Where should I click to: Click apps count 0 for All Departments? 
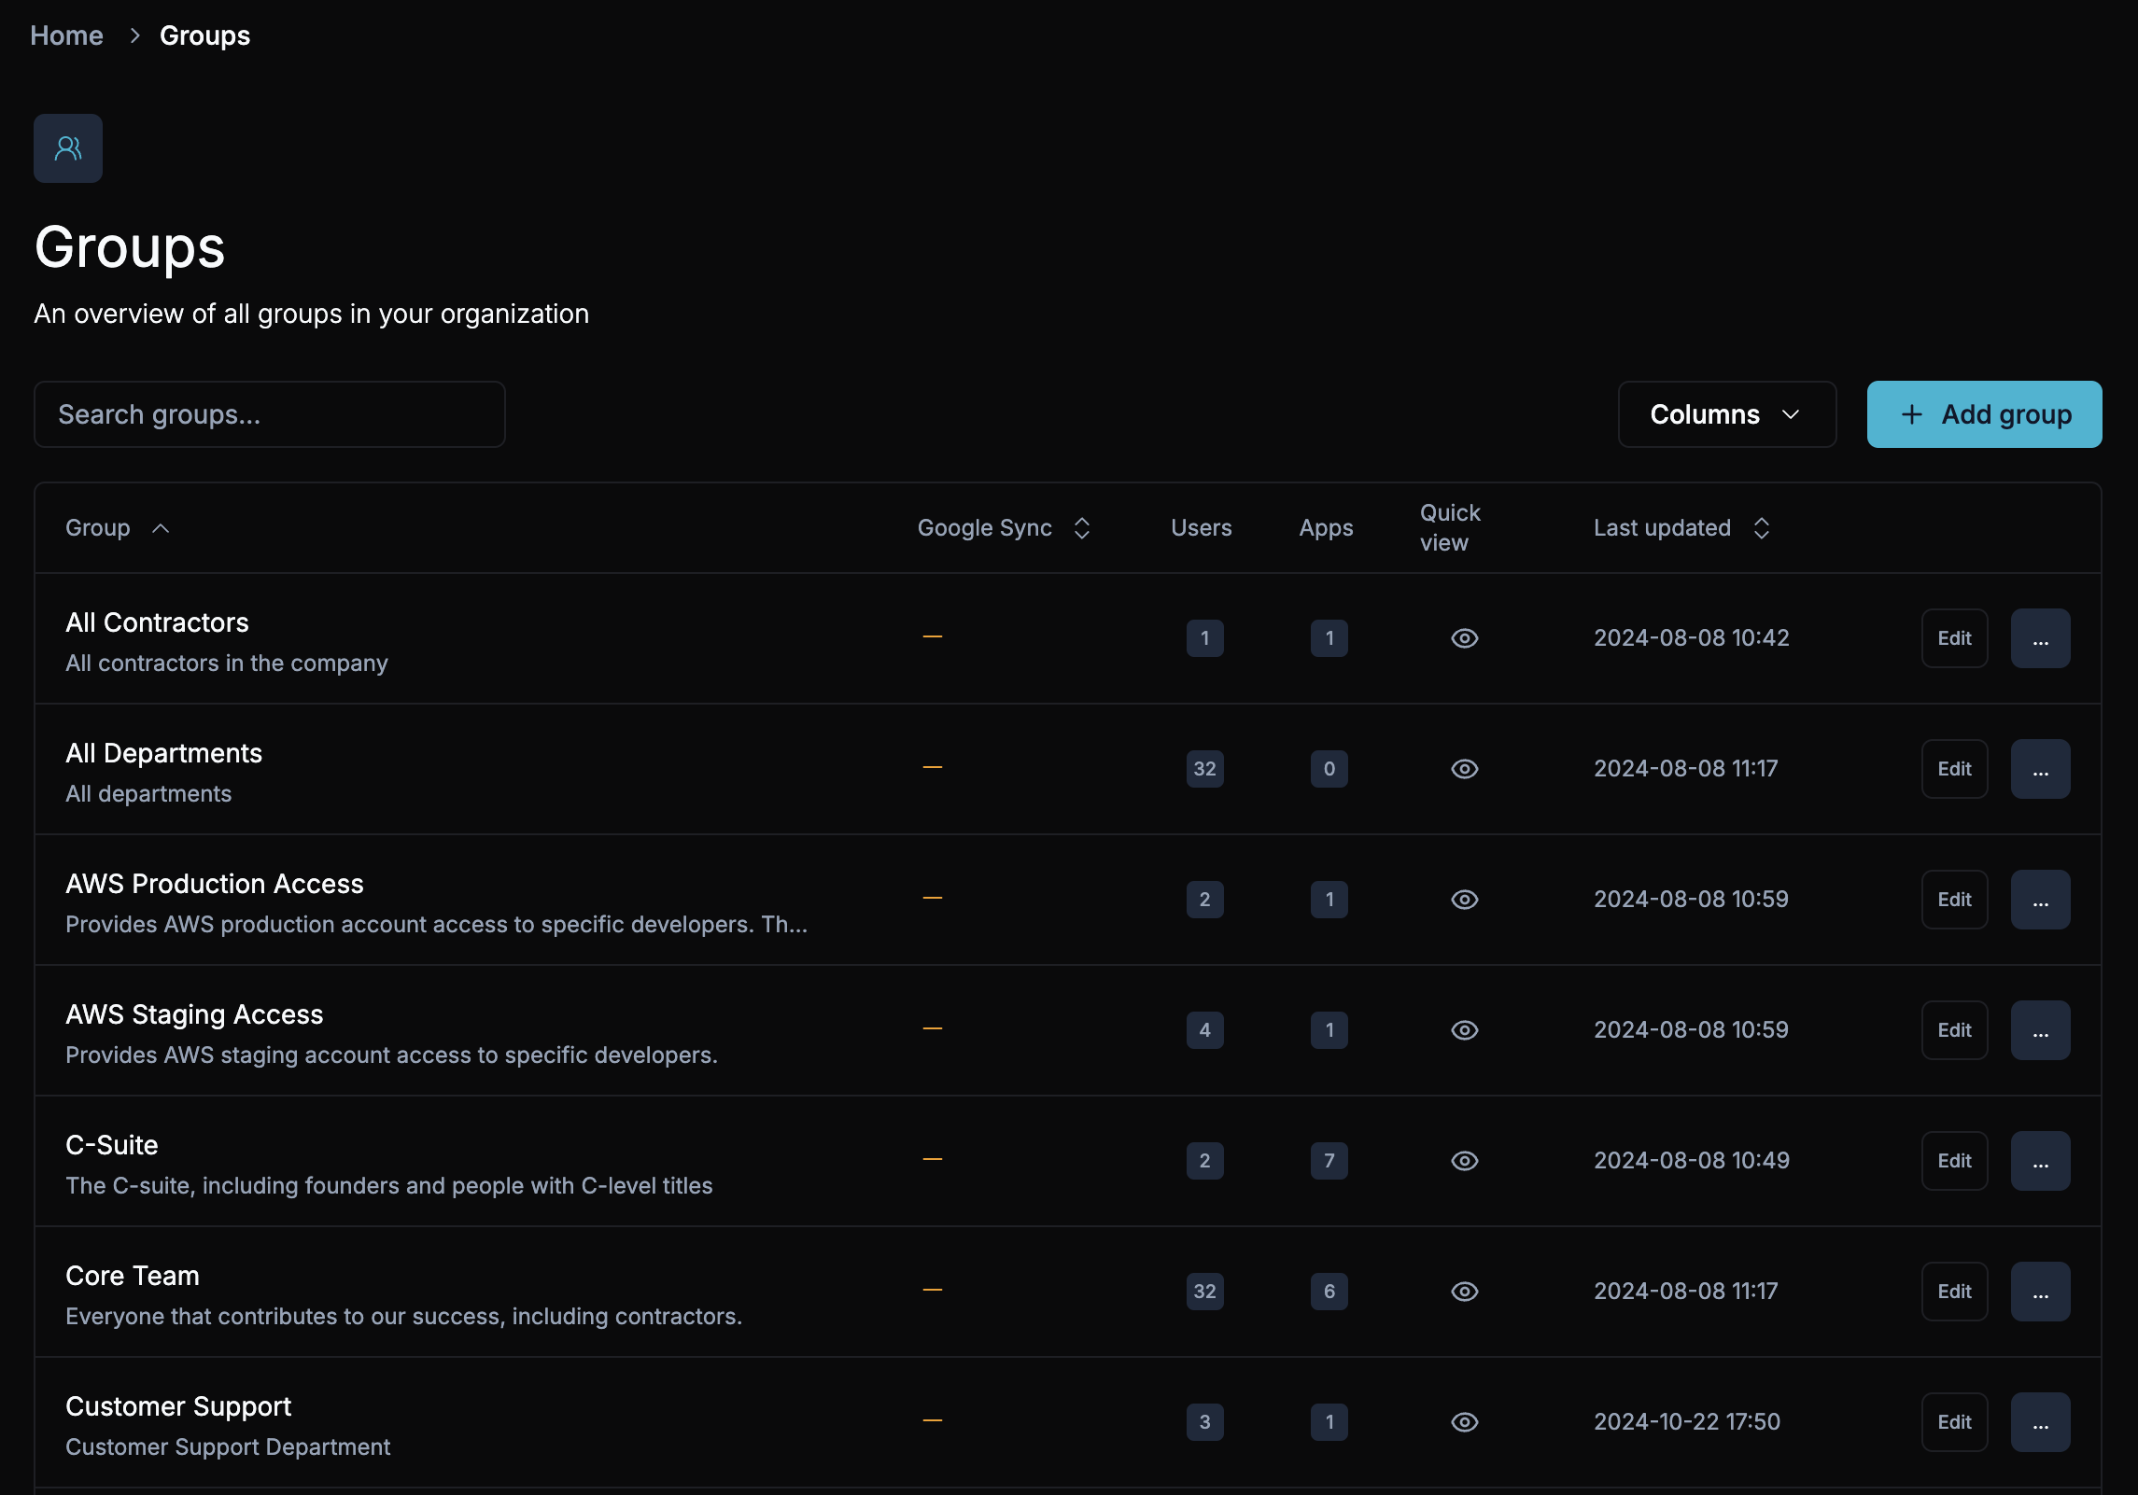pos(1329,769)
